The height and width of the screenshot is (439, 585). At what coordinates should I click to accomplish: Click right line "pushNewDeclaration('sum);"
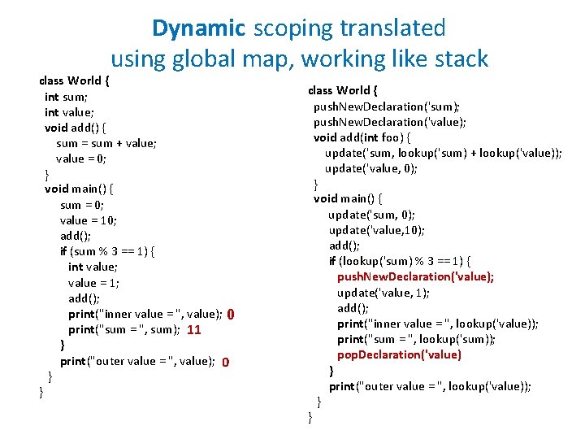click(387, 107)
